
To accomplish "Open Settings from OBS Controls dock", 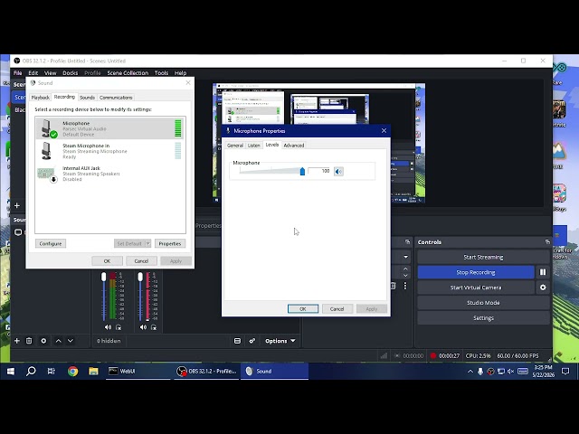I will (483, 318).
